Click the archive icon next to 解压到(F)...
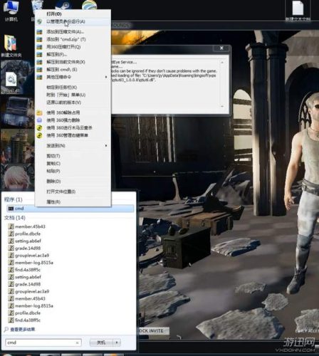 pos(39,55)
